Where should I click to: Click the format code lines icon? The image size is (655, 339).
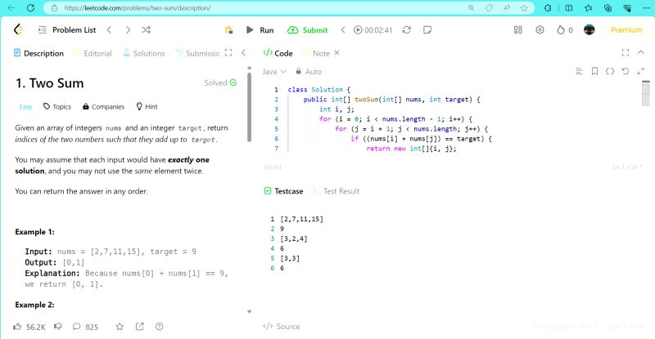(x=580, y=71)
